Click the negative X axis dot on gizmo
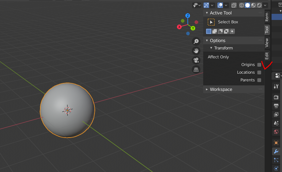This screenshot has height=172, width=282. [x=196, y=22]
